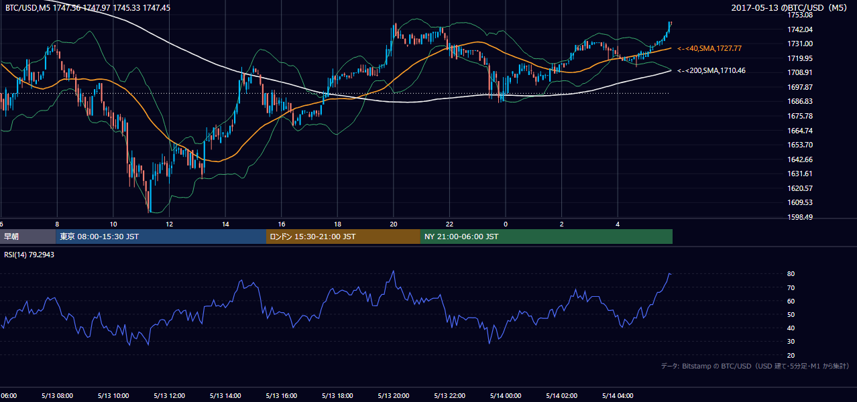Image resolution: width=857 pixels, height=402 pixels.
Task: Click the Bitstamp data source note
Action: click(755, 366)
